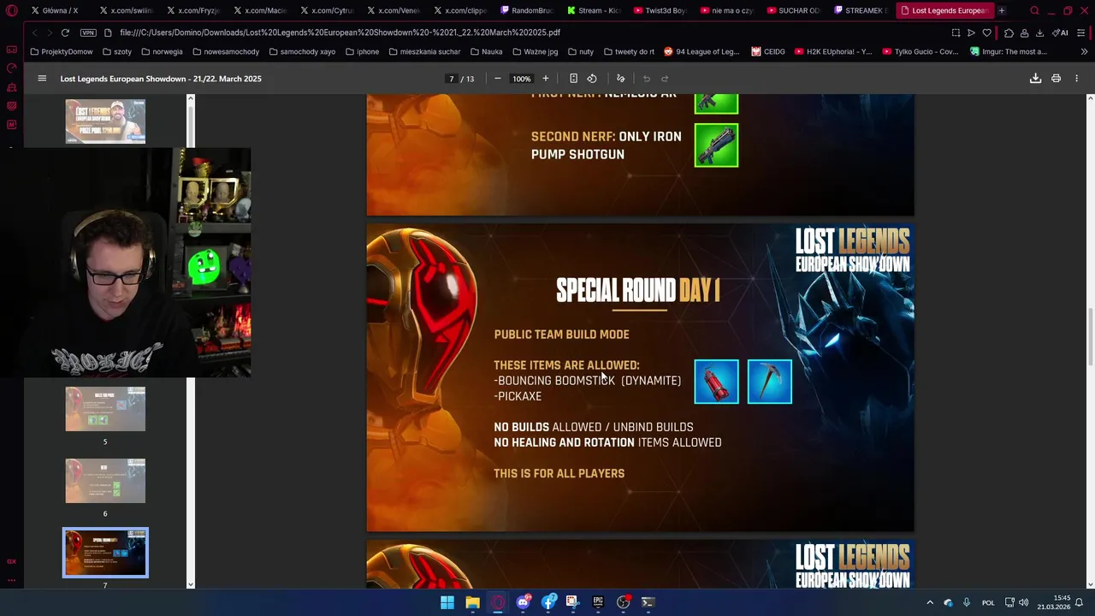The height and width of the screenshot is (616, 1095).
Task: Open Opera GX main menu logo
Action: pos(11,10)
